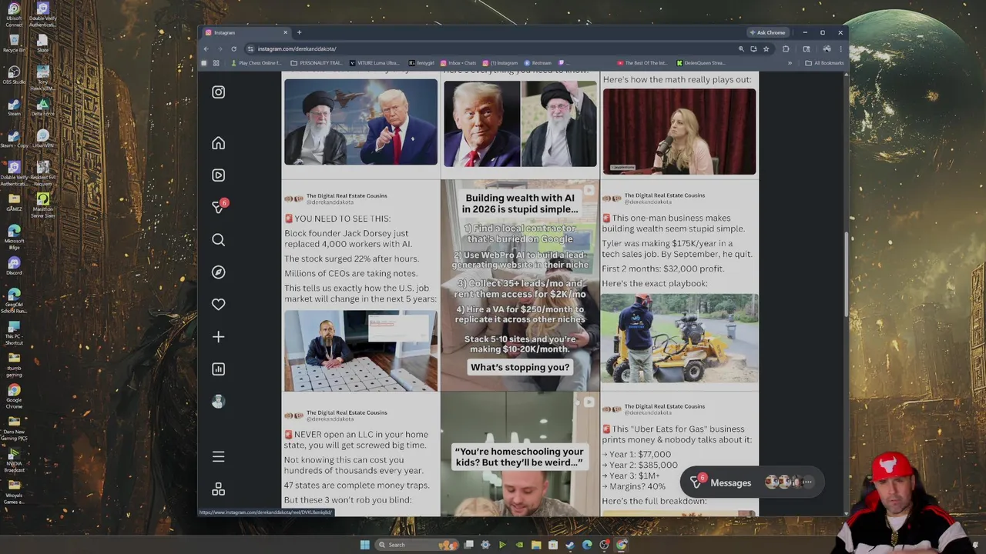Open OBS Studio desktop shortcut
The height and width of the screenshot is (554, 986).
pyautogui.click(x=14, y=75)
